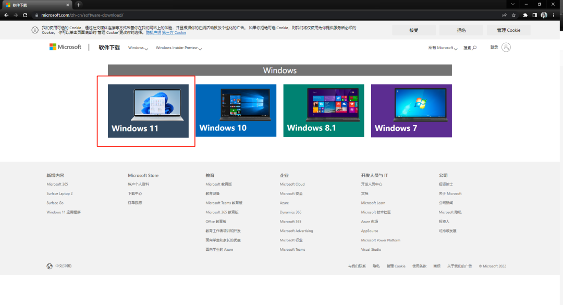Open the 所有 Microsoft dropdown
This screenshot has width=563, height=305.
pyautogui.click(x=441, y=47)
